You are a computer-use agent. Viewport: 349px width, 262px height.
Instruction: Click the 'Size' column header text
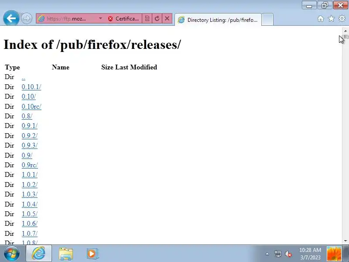coord(107,67)
